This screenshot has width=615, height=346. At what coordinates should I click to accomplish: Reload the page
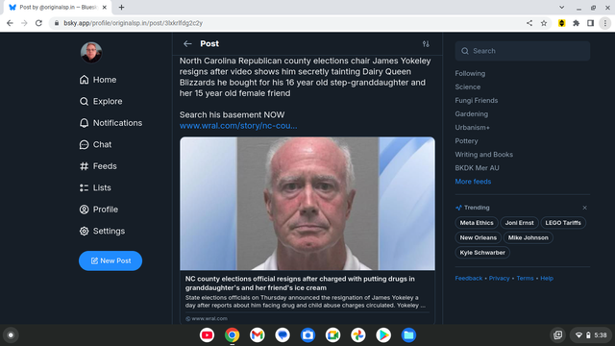click(x=38, y=23)
